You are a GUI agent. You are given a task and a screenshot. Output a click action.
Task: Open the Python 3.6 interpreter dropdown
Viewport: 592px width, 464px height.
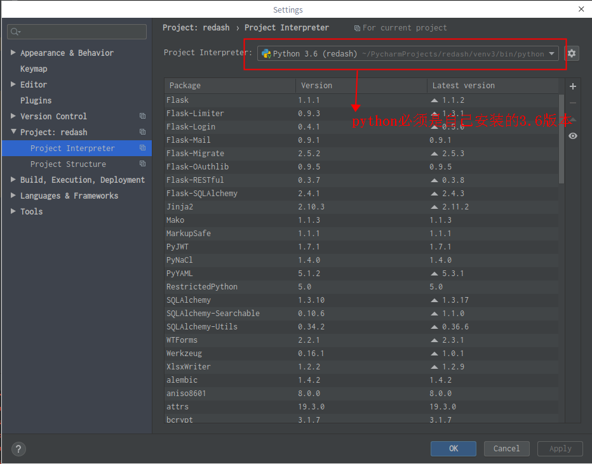coord(551,53)
